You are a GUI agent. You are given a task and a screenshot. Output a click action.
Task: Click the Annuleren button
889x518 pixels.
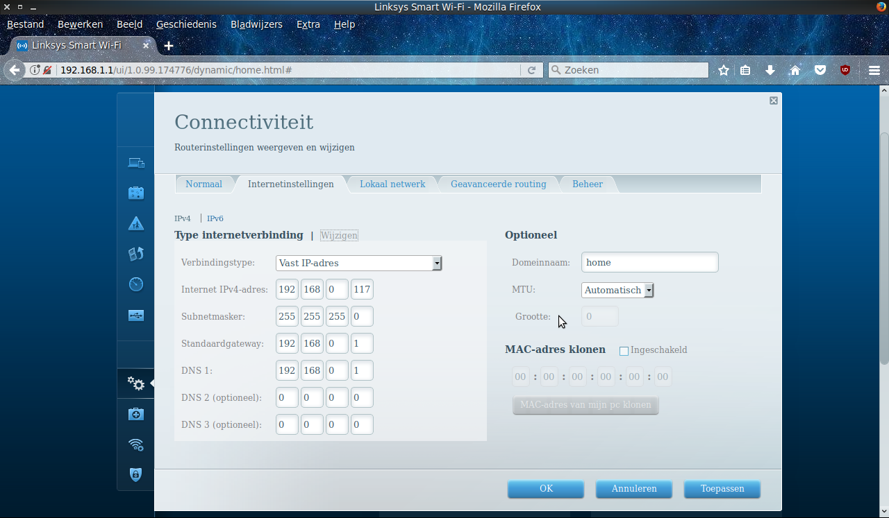pyautogui.click(x=634, y=489)
